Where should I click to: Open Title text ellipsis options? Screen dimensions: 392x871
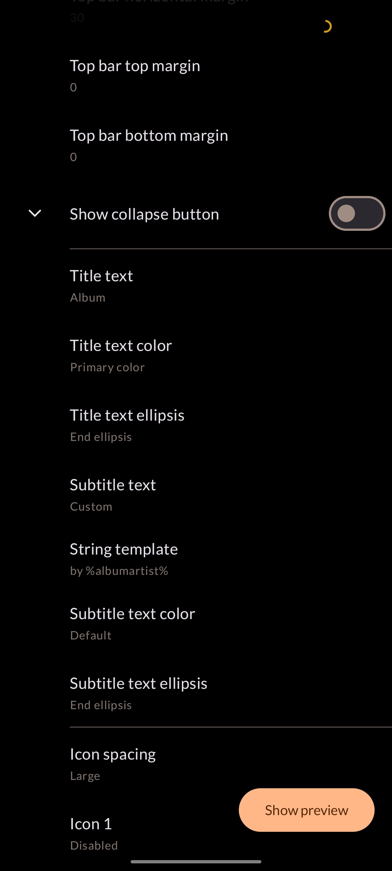click(196, 425)
